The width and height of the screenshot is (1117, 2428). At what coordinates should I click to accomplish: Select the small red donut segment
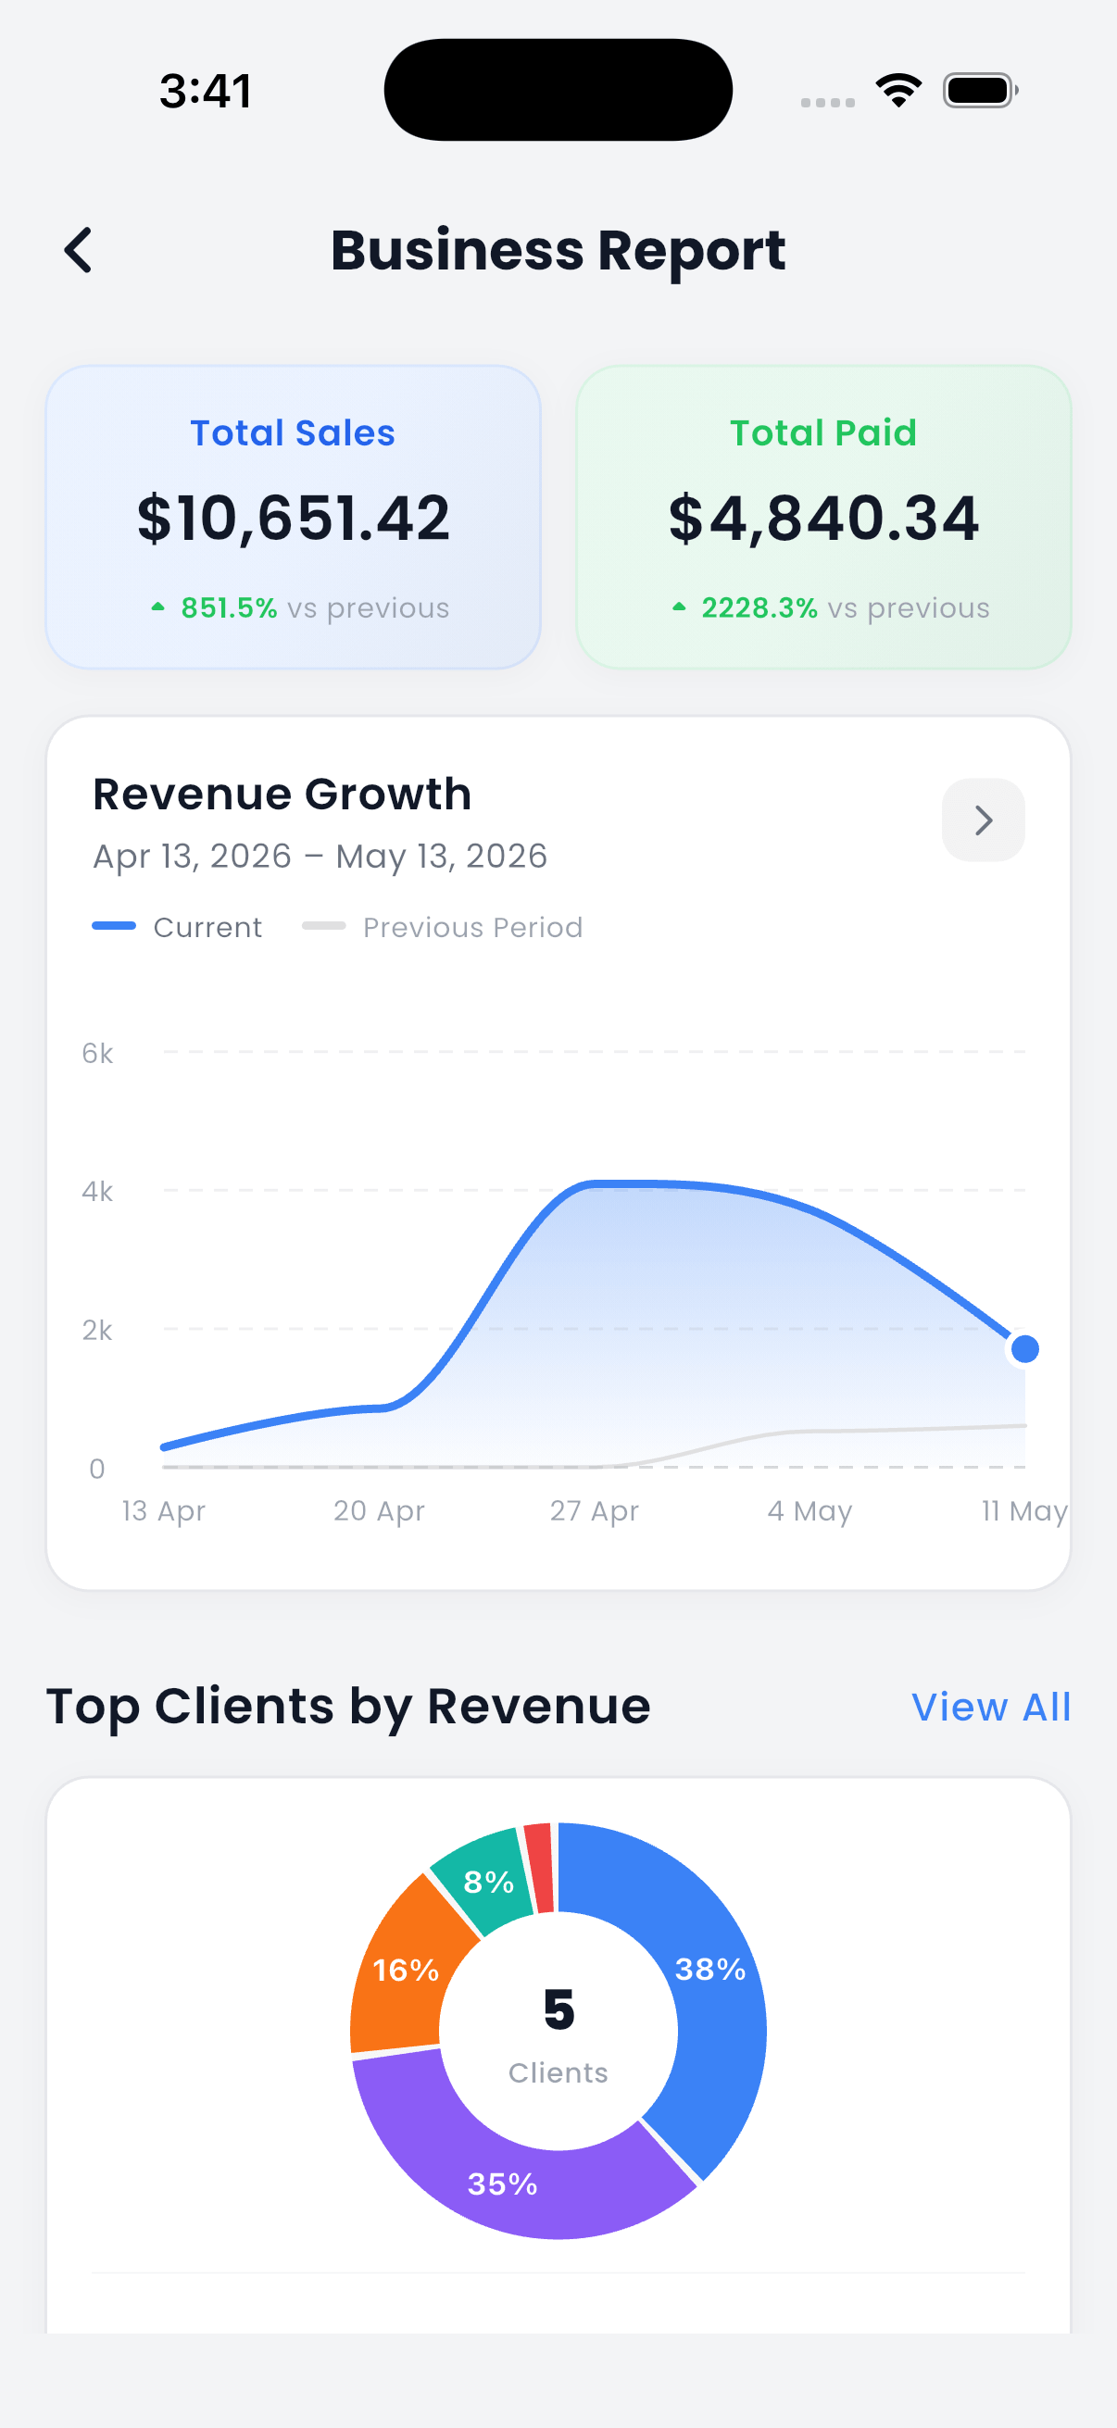(x=539, y=1868)
